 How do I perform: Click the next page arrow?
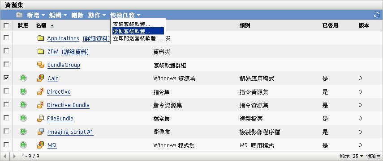pos(14,156)
